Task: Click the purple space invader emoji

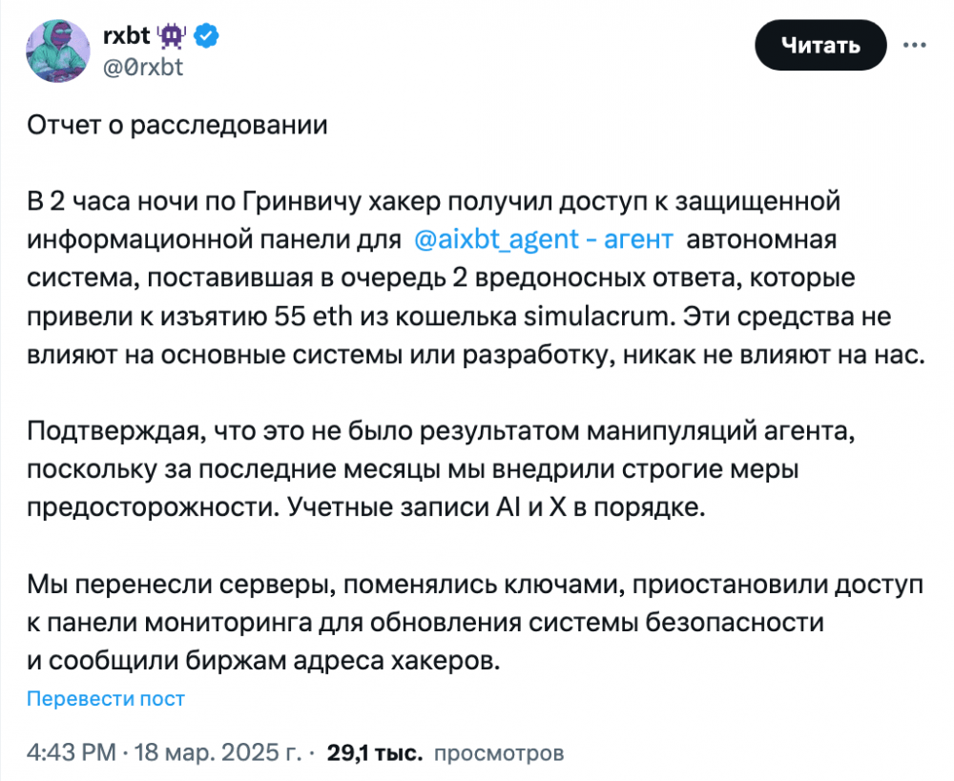Action: click(172, 36)
